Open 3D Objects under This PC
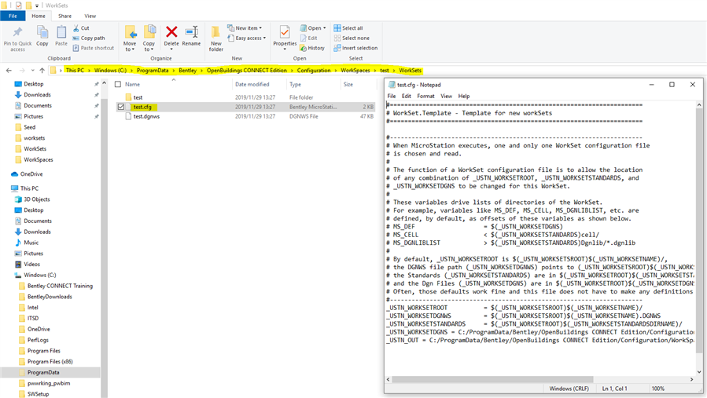707x398 pixels. point(36,199)
